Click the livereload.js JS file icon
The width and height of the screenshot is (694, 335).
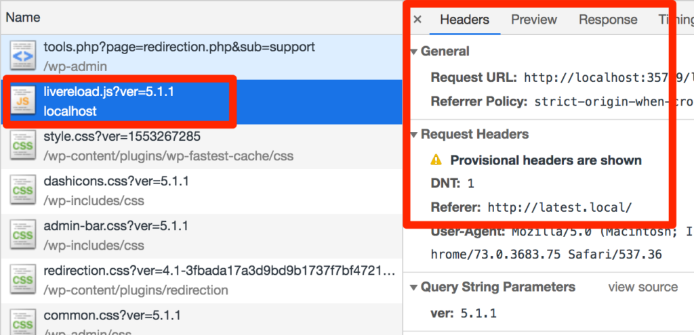click(22, 102)
